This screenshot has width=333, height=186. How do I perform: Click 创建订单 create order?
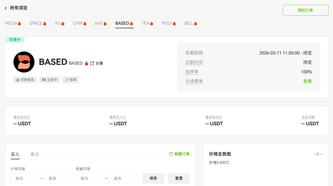tap(179, 154)
